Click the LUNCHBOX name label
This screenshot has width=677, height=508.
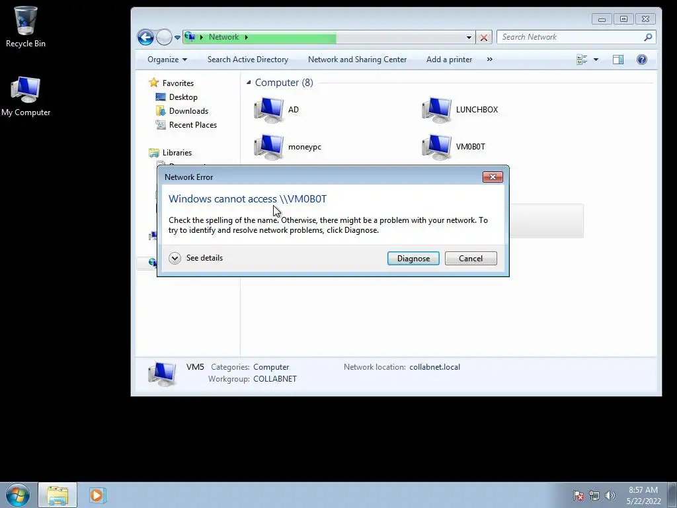(x=477, y=110)
